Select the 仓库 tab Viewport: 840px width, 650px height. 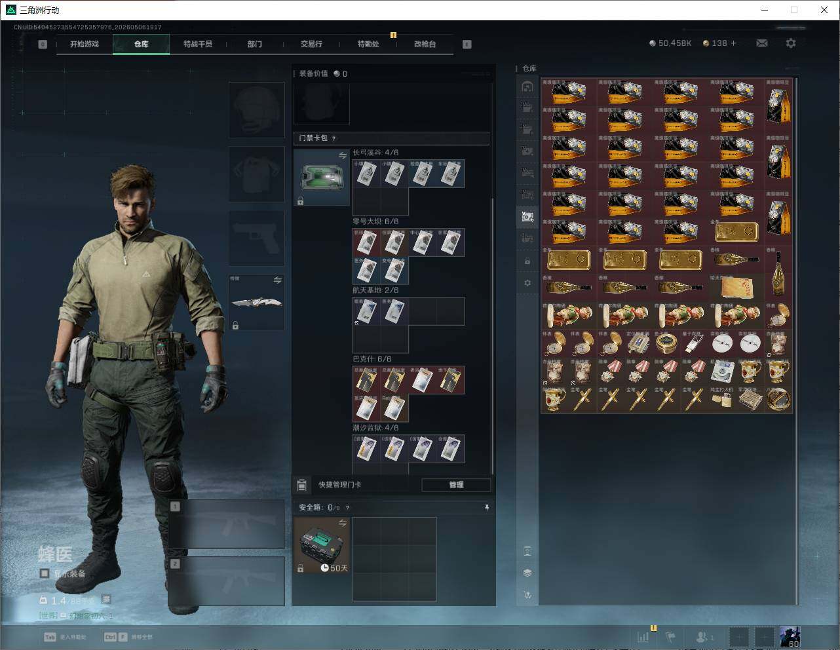click(141, 44)
